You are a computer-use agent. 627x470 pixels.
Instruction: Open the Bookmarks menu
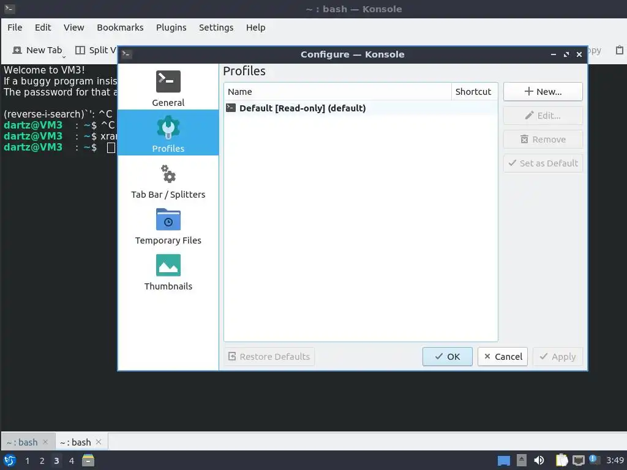pos(120,28)
